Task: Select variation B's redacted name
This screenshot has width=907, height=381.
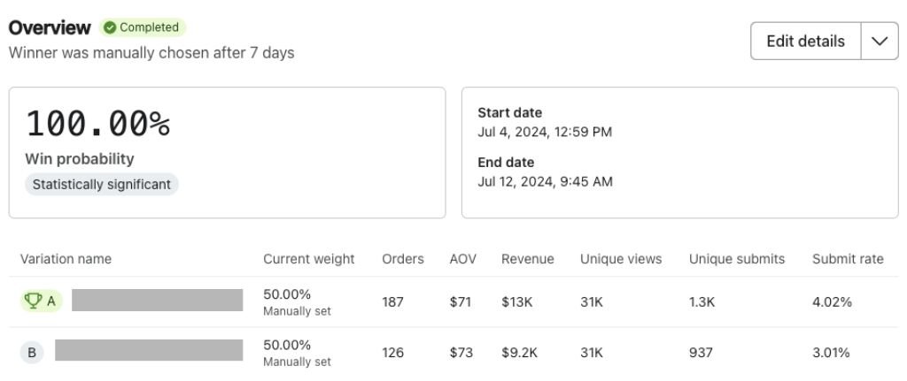Action: coord(149,351)
